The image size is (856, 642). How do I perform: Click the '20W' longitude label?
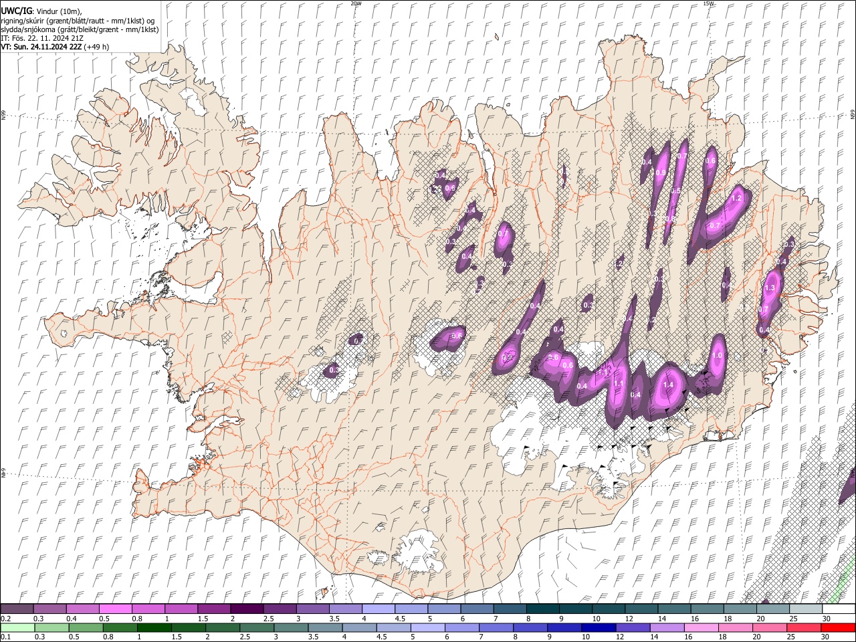(x=356, y=3)
